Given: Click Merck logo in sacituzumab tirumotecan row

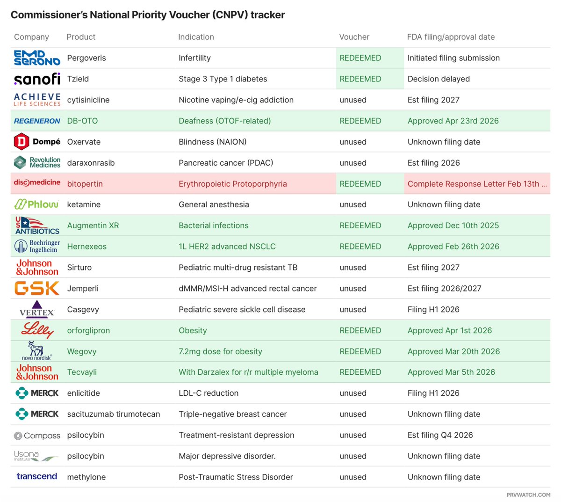Looking at the screenshot, I should click(x=37, y=414).
